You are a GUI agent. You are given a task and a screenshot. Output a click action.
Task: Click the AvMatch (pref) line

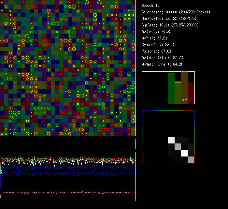162,64
